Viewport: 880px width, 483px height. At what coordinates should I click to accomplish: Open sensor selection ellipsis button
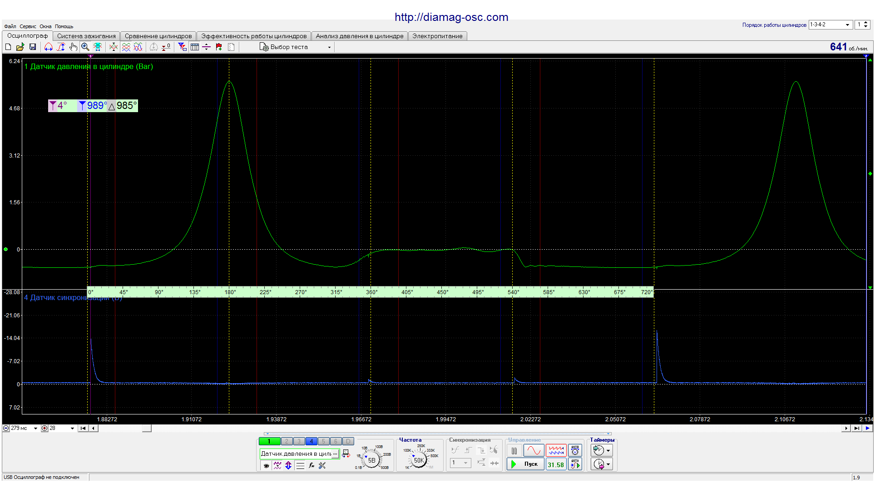coord(336,453)
